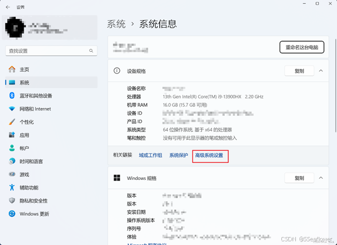Click the 64 位操作系统 value text

click(x=197, y=130)
